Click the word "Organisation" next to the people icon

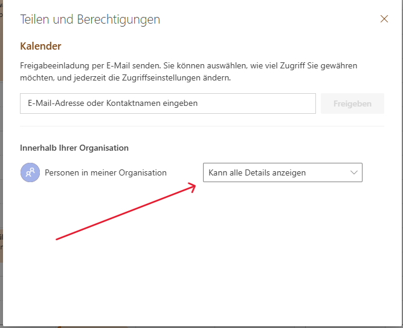pos(141,172)
